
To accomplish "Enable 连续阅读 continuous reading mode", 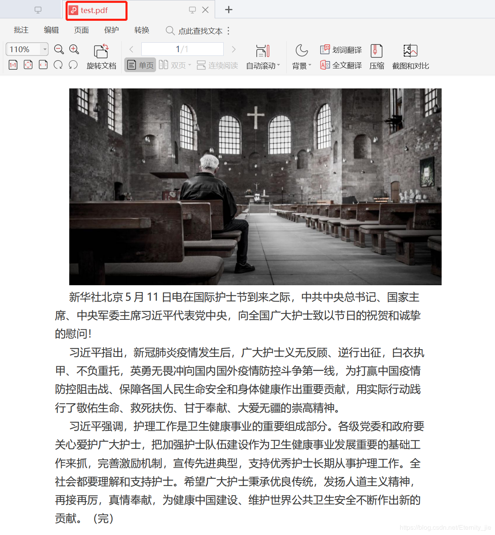I will tap(217, 64).
